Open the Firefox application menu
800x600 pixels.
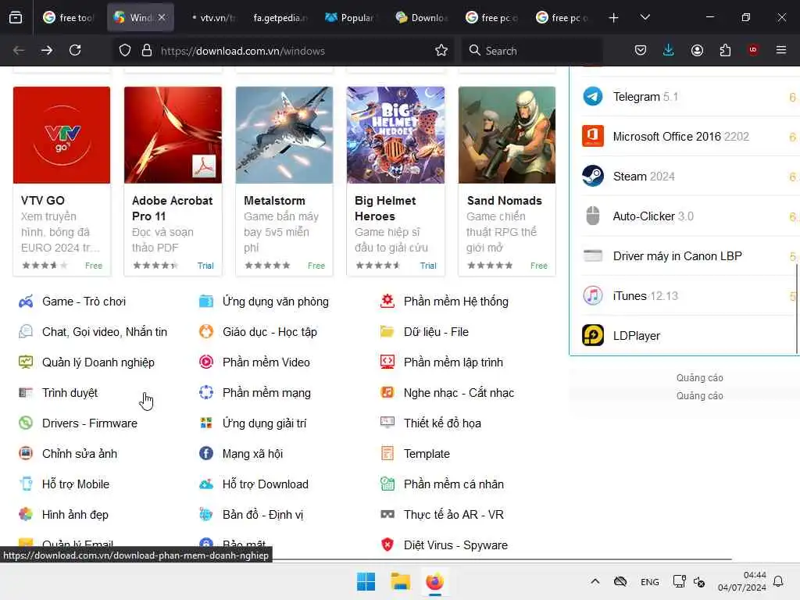781,50
